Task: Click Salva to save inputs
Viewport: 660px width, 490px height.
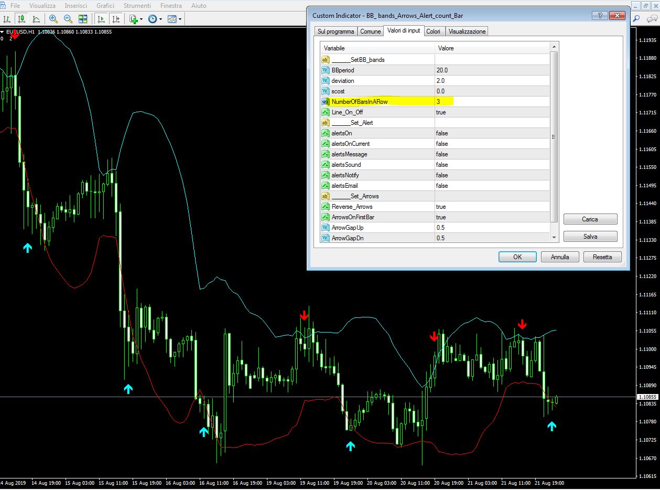Action: tap(590, 237)
